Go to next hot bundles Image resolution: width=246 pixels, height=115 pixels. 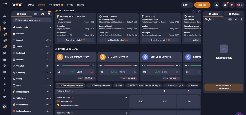(x=199, y=11)
